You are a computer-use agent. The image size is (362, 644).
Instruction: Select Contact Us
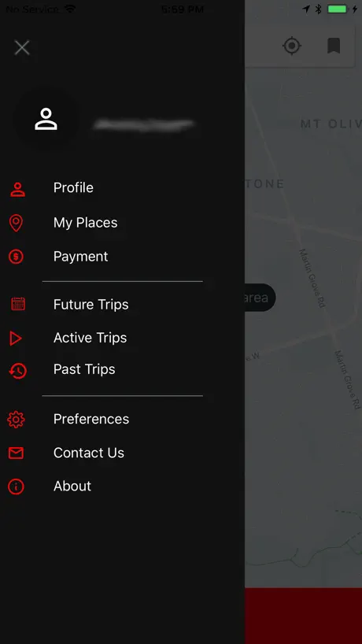[x=89, y=453]
